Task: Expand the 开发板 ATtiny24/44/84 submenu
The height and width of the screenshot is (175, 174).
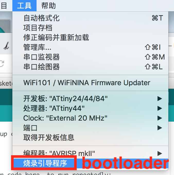Action: point(90,99)
